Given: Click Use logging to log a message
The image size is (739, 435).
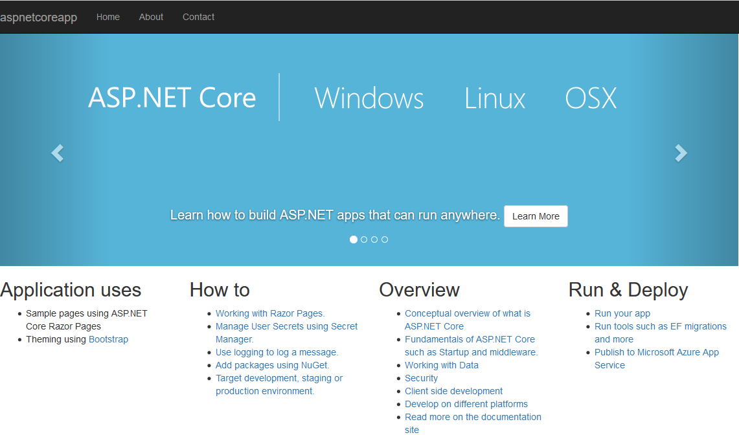Looking at the screenshot, I should point(277,352).
